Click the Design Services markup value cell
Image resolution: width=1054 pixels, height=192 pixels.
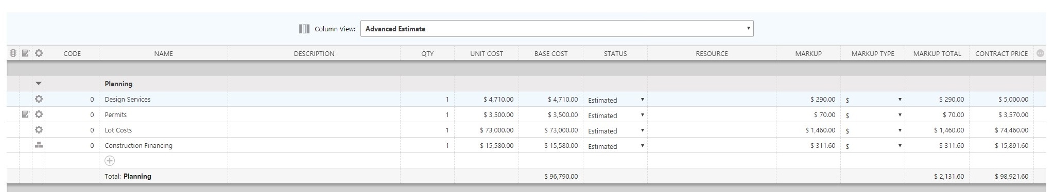808,99
